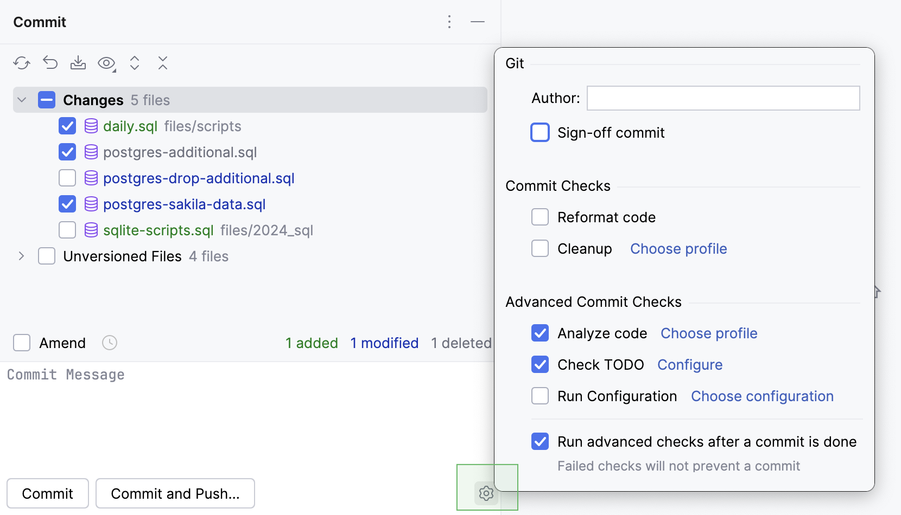This screenshot has height=515, width=901.
Task: Open Choose profile for Analyze code
Action: click(x=708, y=333)
